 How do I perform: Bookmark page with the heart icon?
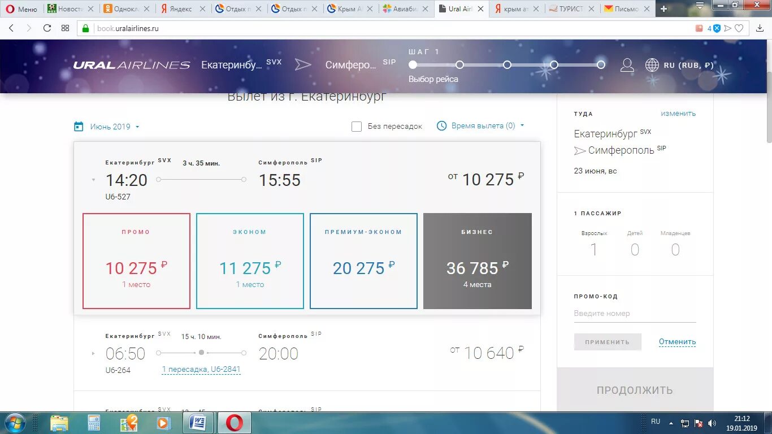(739, 28)
